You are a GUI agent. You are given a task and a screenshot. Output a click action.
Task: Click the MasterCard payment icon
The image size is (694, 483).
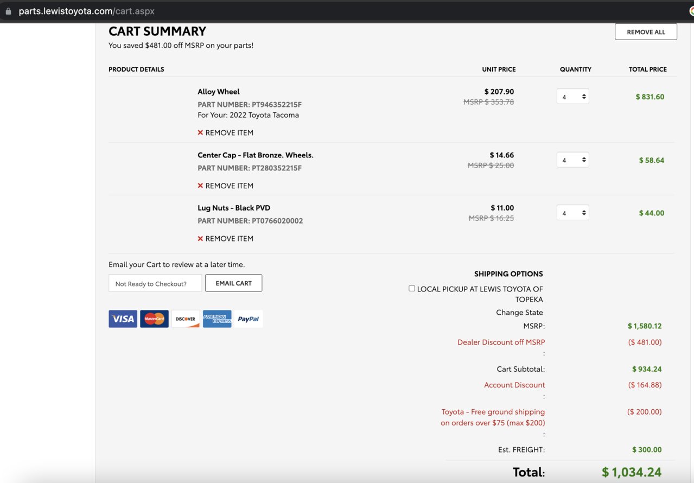pos(154,319)
